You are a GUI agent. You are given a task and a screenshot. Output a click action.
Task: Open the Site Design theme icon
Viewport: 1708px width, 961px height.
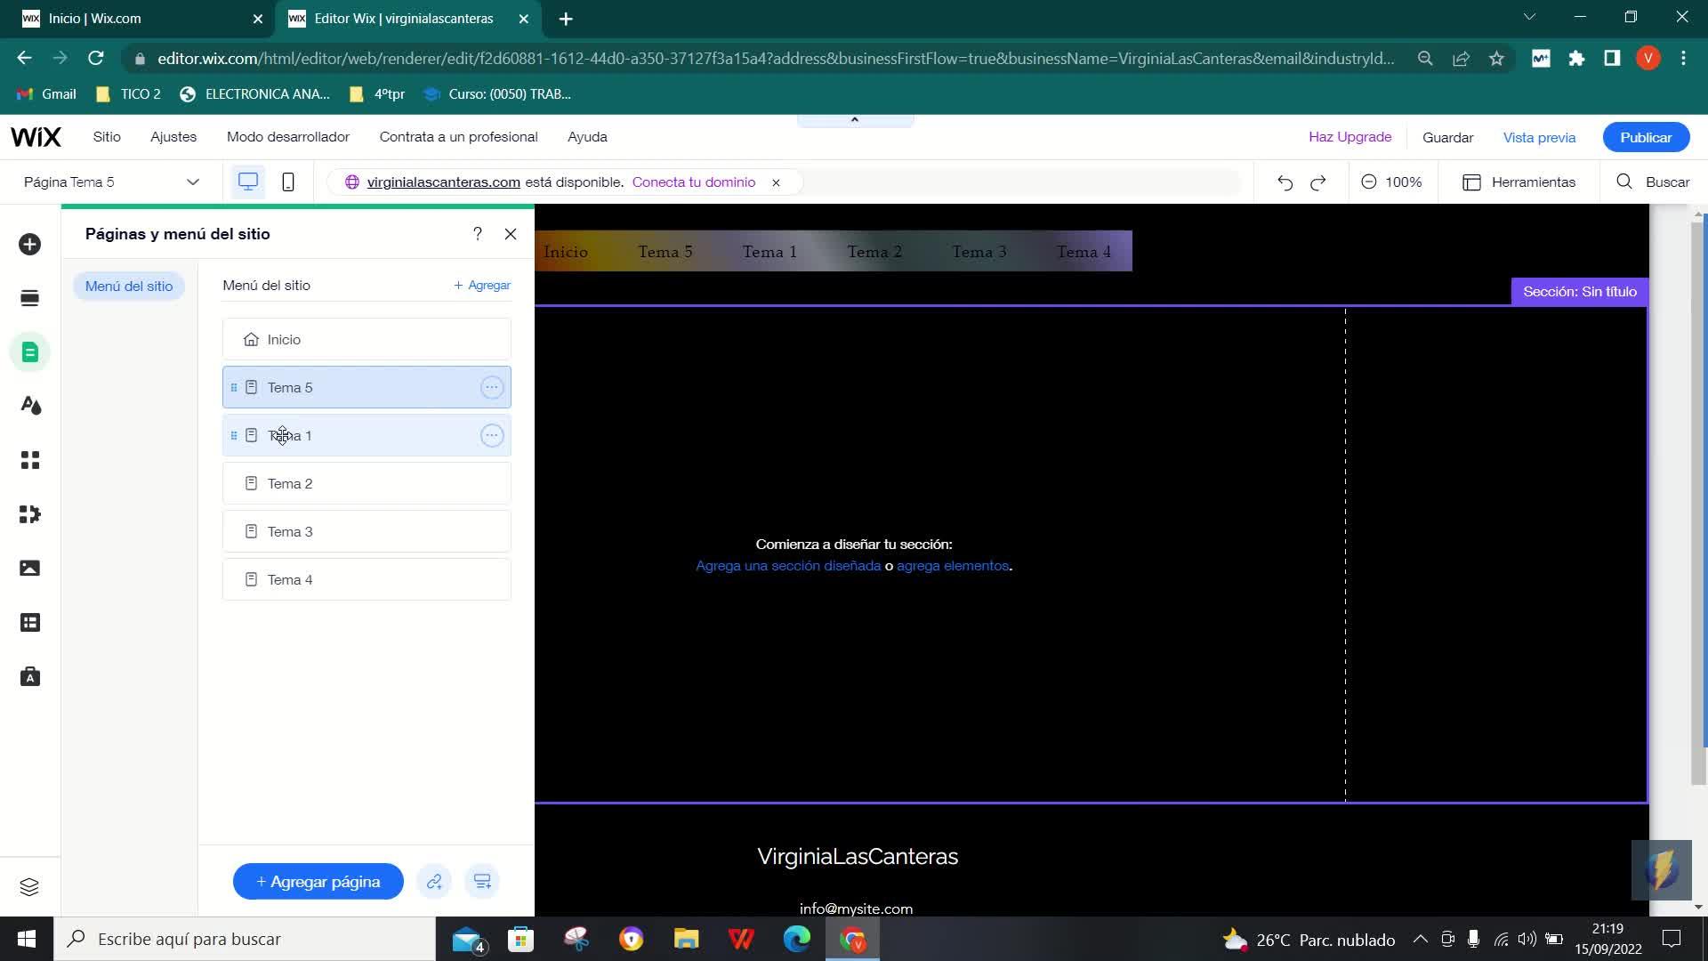tap(29, 406)
